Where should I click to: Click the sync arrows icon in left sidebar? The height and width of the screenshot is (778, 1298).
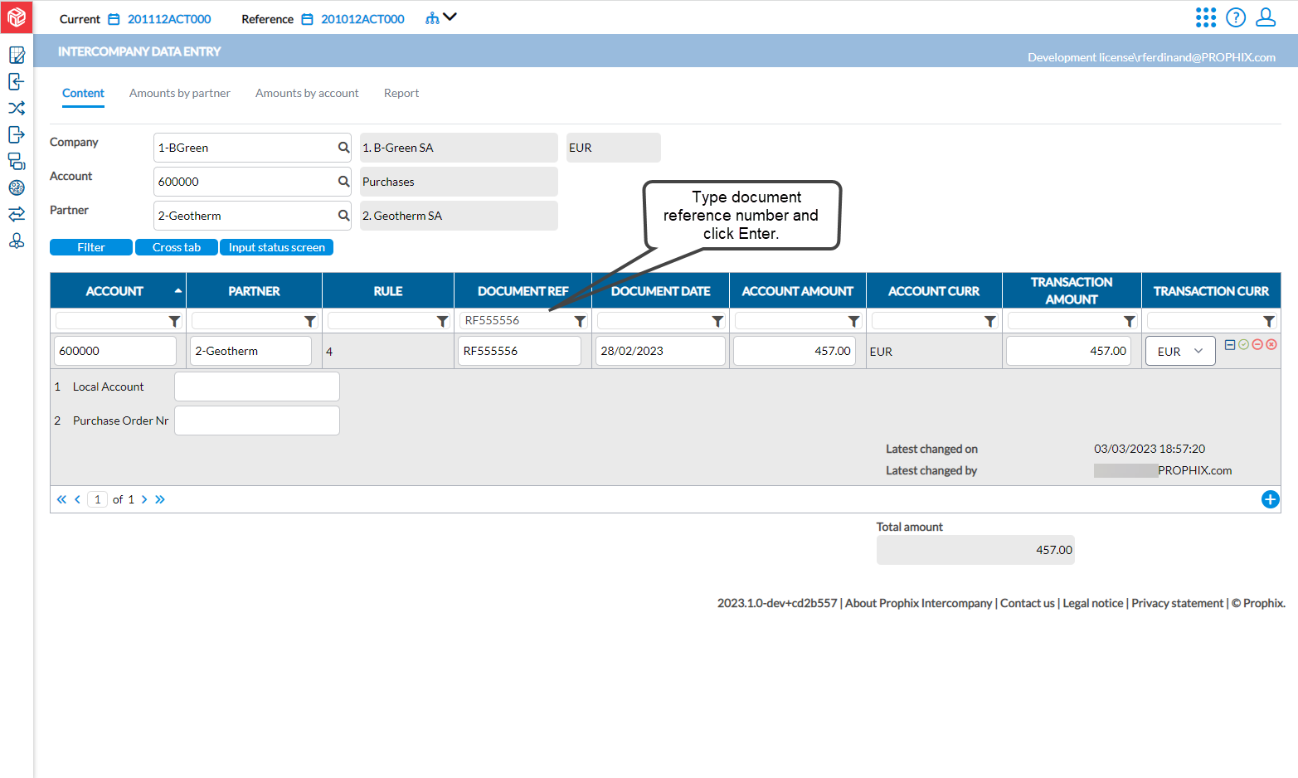pyautogui.click(x=16, y=214)
